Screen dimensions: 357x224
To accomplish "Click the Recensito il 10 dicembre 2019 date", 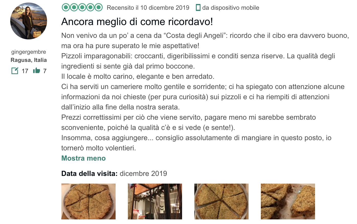I will tap(148, 8).
